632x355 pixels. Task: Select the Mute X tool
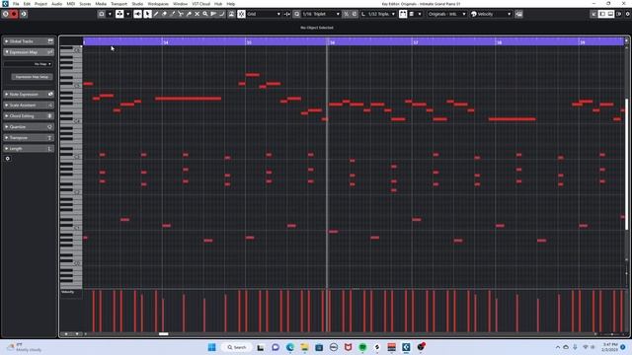click(x=197, y=14)
